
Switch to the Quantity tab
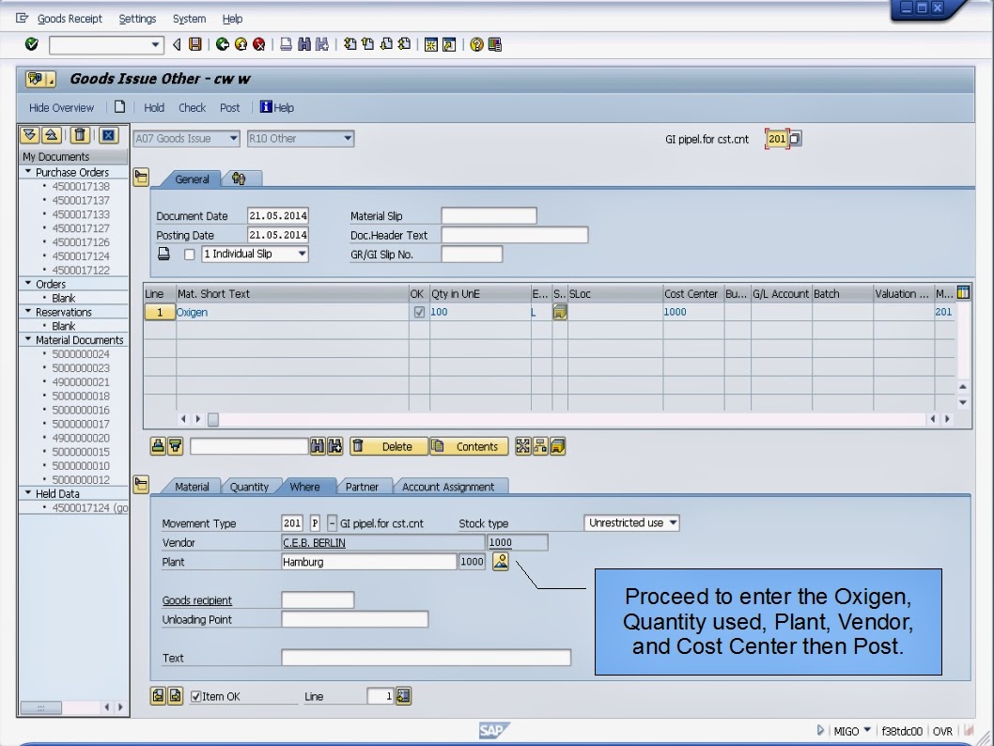coord(248,487)
